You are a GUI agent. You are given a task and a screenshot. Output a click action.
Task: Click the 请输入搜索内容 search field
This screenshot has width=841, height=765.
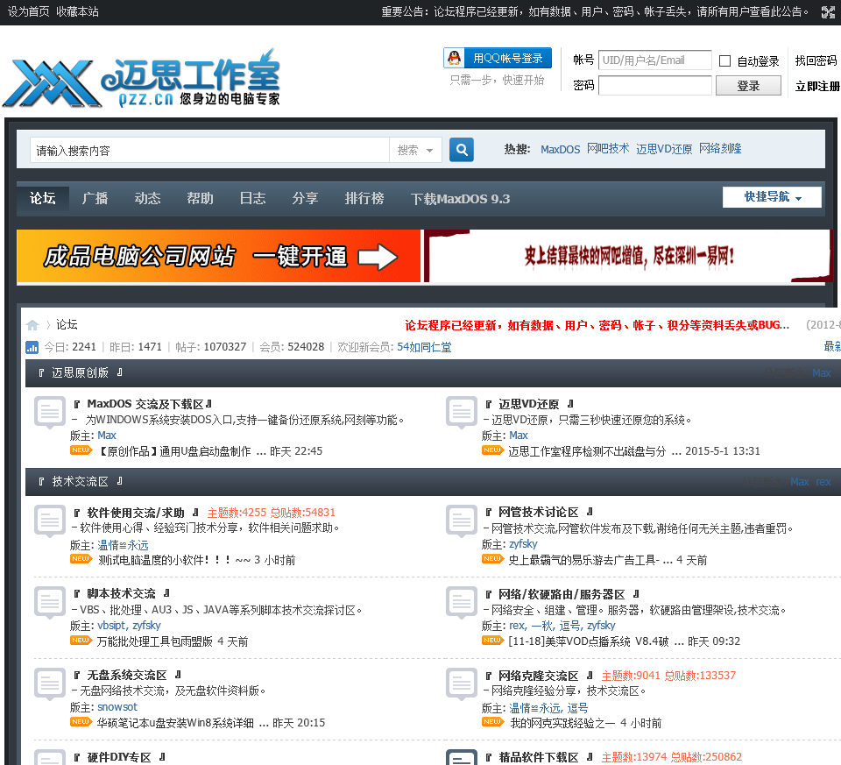[209, 151]
